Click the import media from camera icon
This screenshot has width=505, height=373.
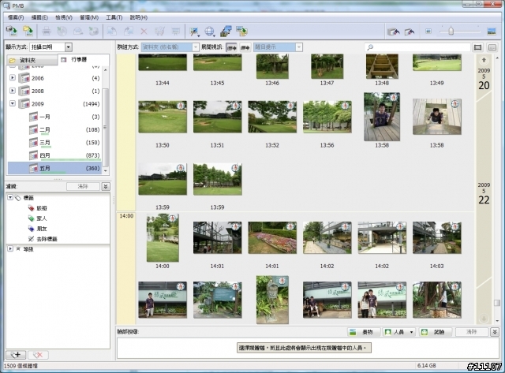[x=12, y=32]
